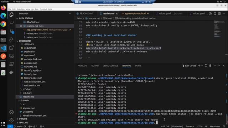Open the Search view in activity bar
The height and width of the screenshot is (128, 228).
11,23
